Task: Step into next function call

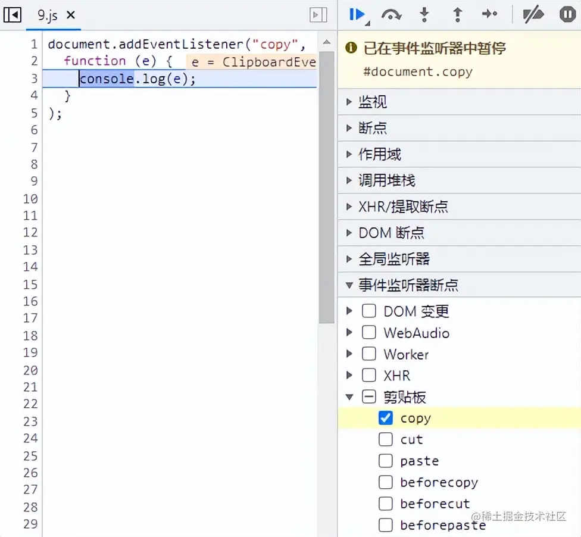Action: (424, 15)
